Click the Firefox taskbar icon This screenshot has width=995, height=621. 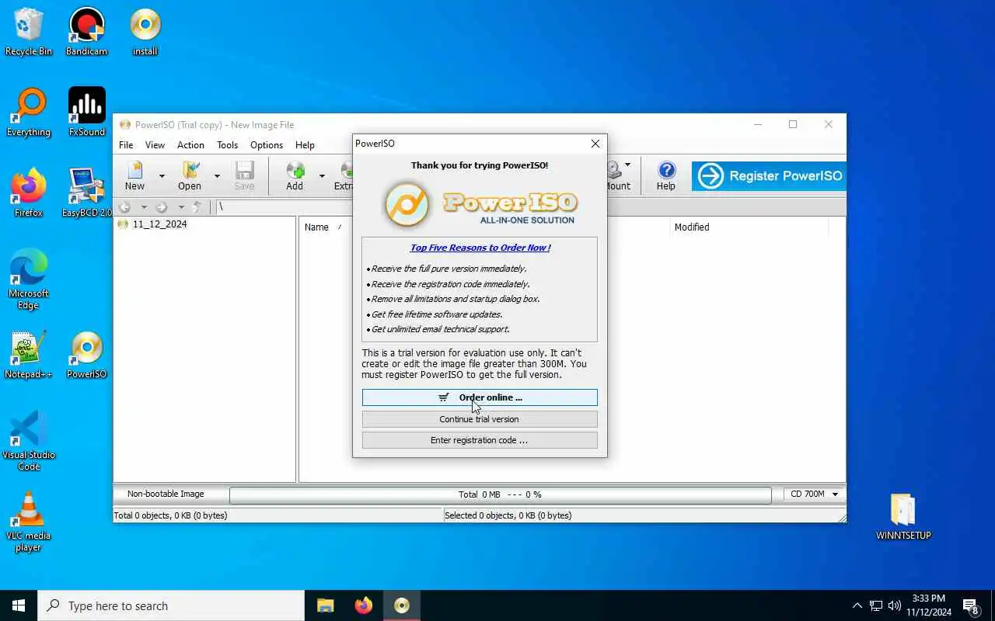pyautogui.click(x=363, y=605)
